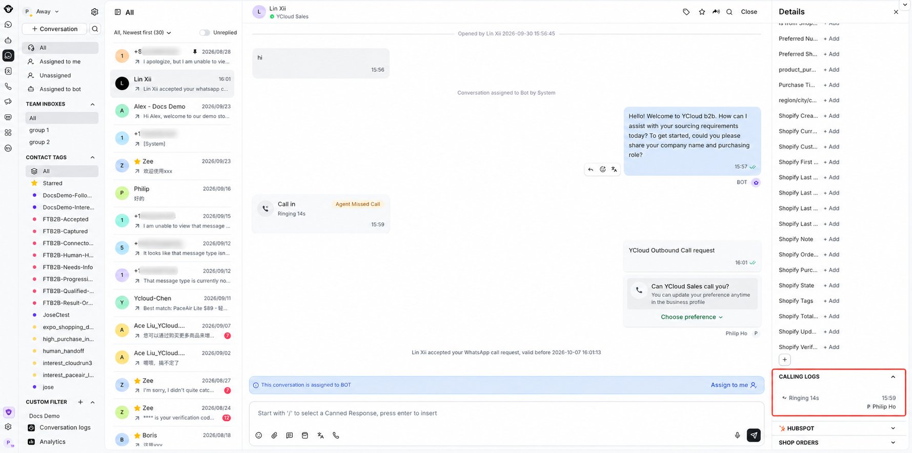Viewport: 912px width, 453px height.
Task: Open Conversation logs in sidebar
Action: 60,428
